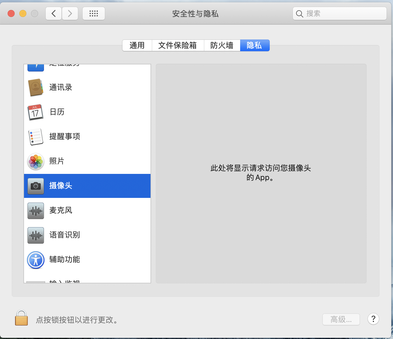Click the Reminders (提醒事项) list icon
The width and height of the screenshot is (393, 339).
point(36,137)
